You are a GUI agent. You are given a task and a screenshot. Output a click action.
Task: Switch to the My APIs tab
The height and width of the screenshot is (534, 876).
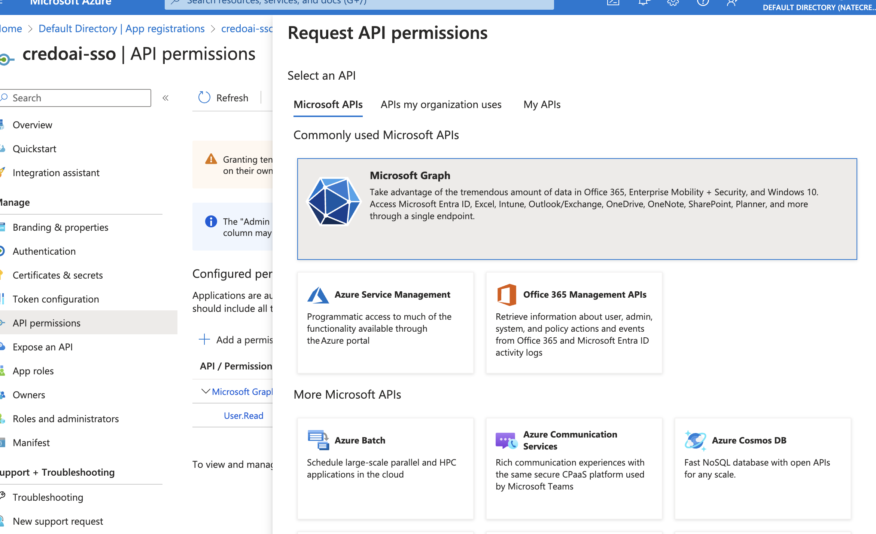pos(542,105)
